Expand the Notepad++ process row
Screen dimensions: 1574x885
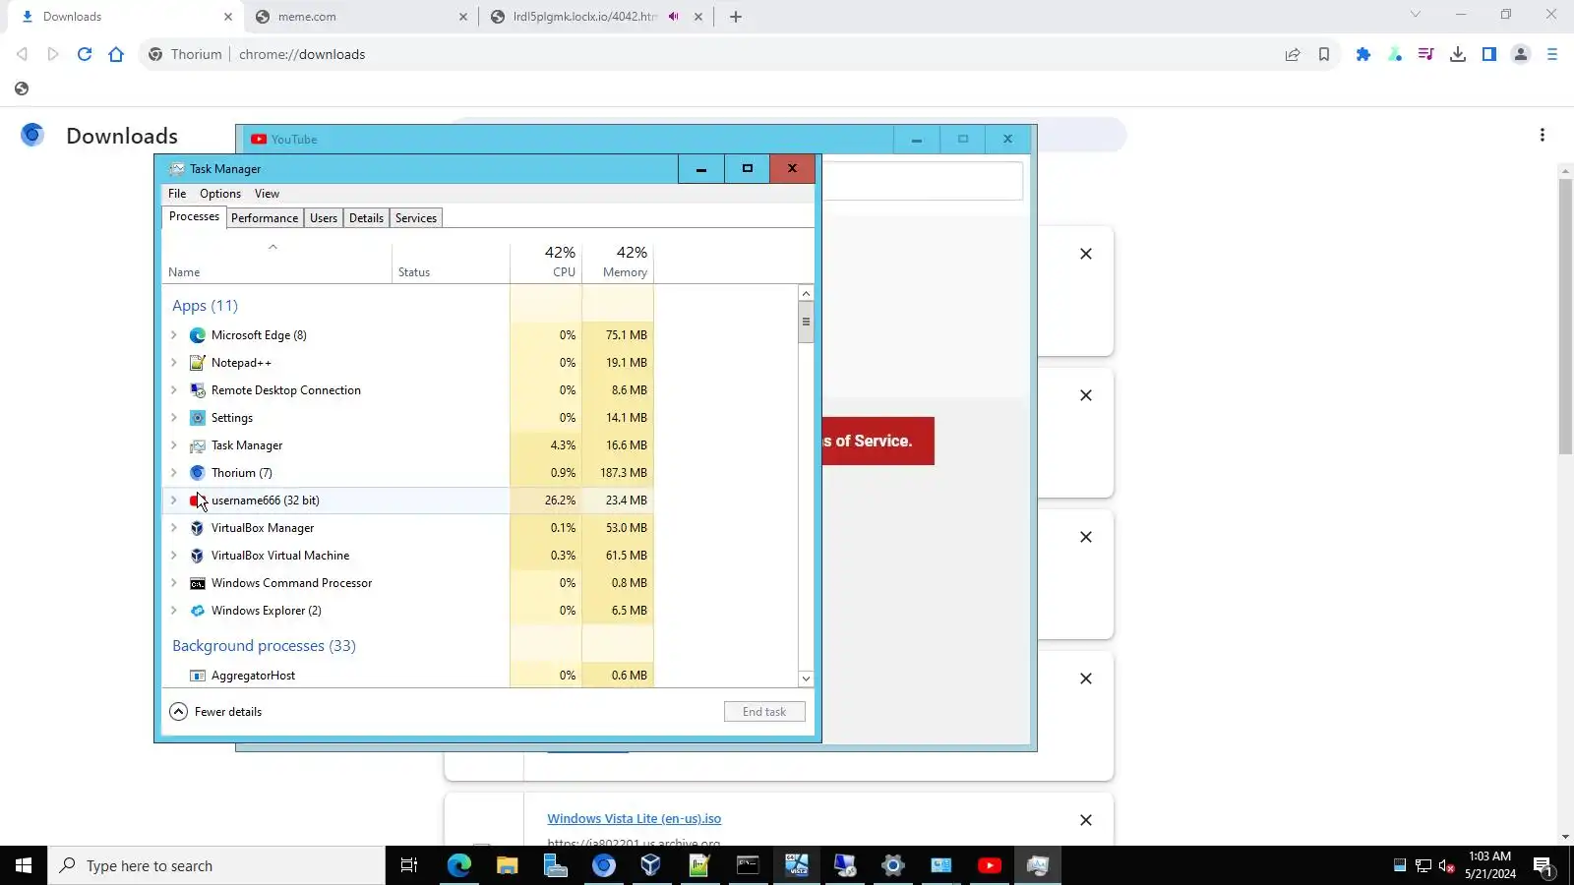[x=174, y=363]
